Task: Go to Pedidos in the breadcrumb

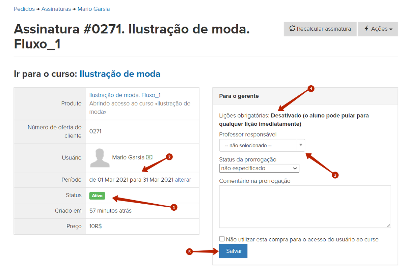Action: tap(24, 9)
